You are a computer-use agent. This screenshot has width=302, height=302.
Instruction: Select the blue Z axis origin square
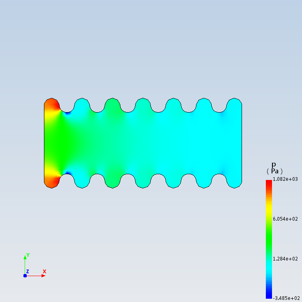click(25, 276)
